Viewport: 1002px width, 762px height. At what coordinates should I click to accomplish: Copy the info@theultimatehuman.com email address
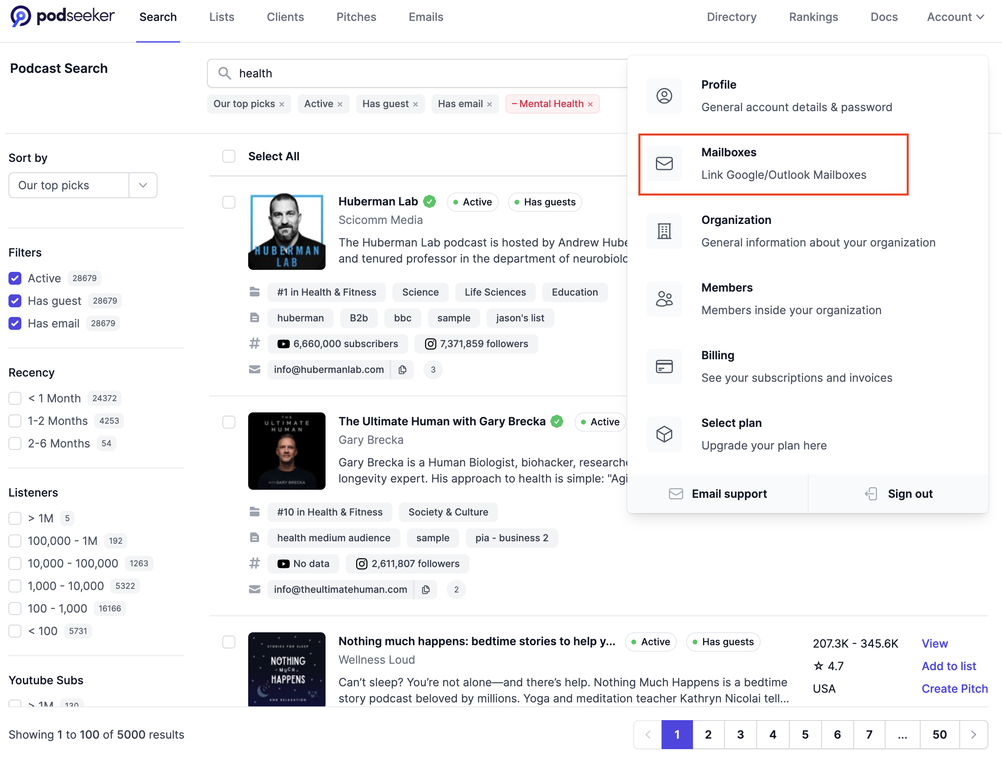coord(426,589)
